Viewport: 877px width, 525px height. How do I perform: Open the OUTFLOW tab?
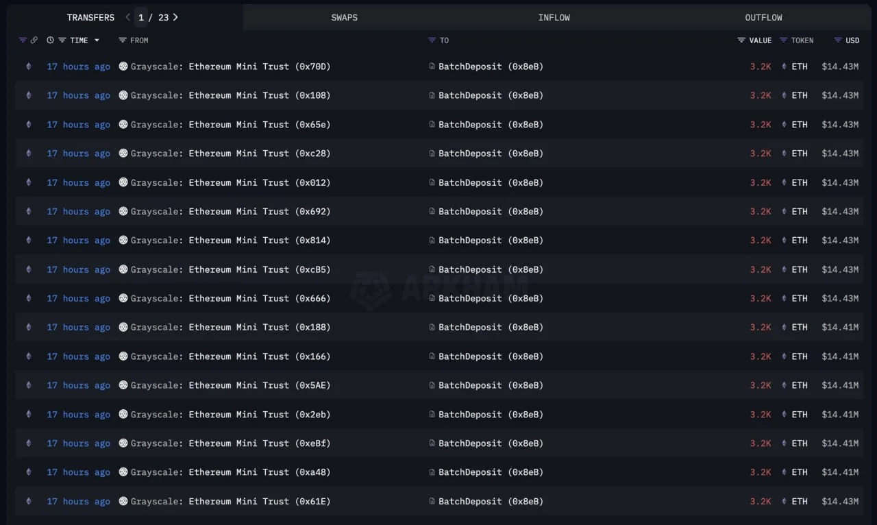(763, 17)
